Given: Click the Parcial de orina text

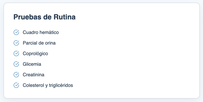Looking at the screenshot, I should click(39, 43).
